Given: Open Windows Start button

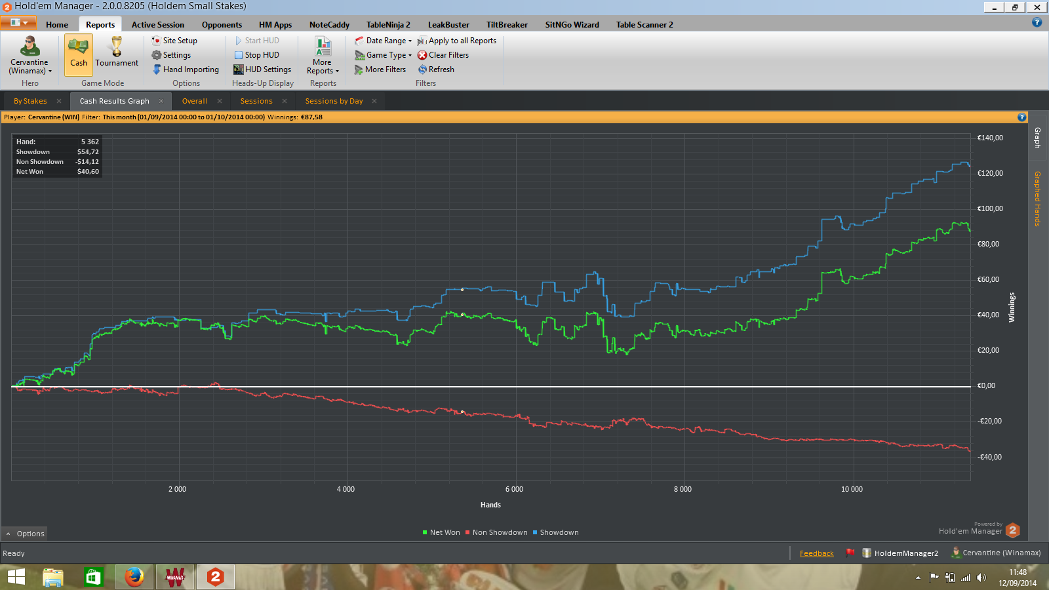Looking at the screenshot, I should (x=16, y=577).
